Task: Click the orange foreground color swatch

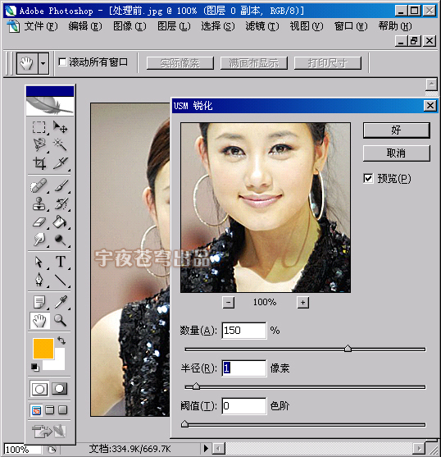Action: tap(43, 348)
